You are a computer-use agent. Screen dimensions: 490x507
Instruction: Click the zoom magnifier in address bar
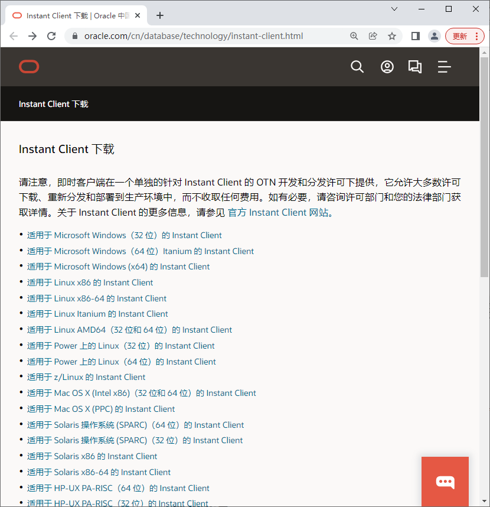point(354,36)
